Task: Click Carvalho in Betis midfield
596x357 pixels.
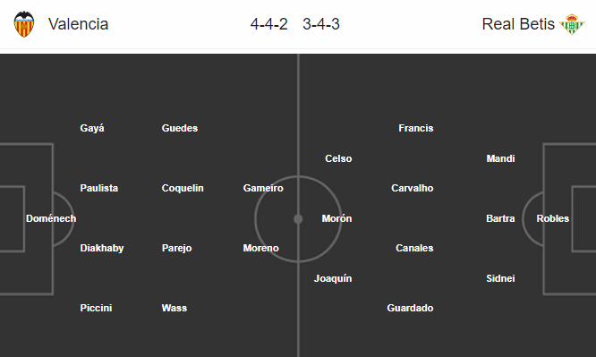Action: point(412,188)
